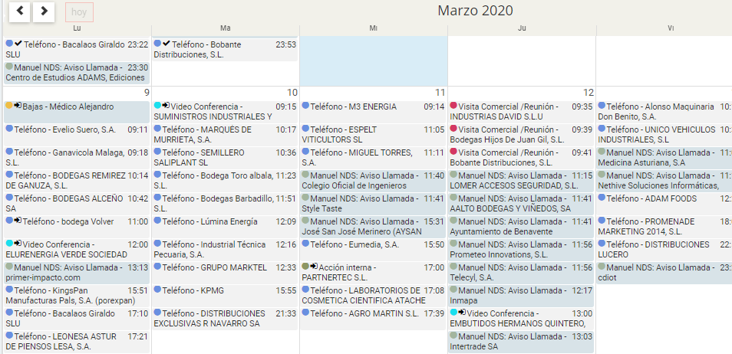Open Aviso Llamada LOMER ACCESOS SEGURIDAD
Viewport: 732px width, 354px height.
[x=521, y=181]
